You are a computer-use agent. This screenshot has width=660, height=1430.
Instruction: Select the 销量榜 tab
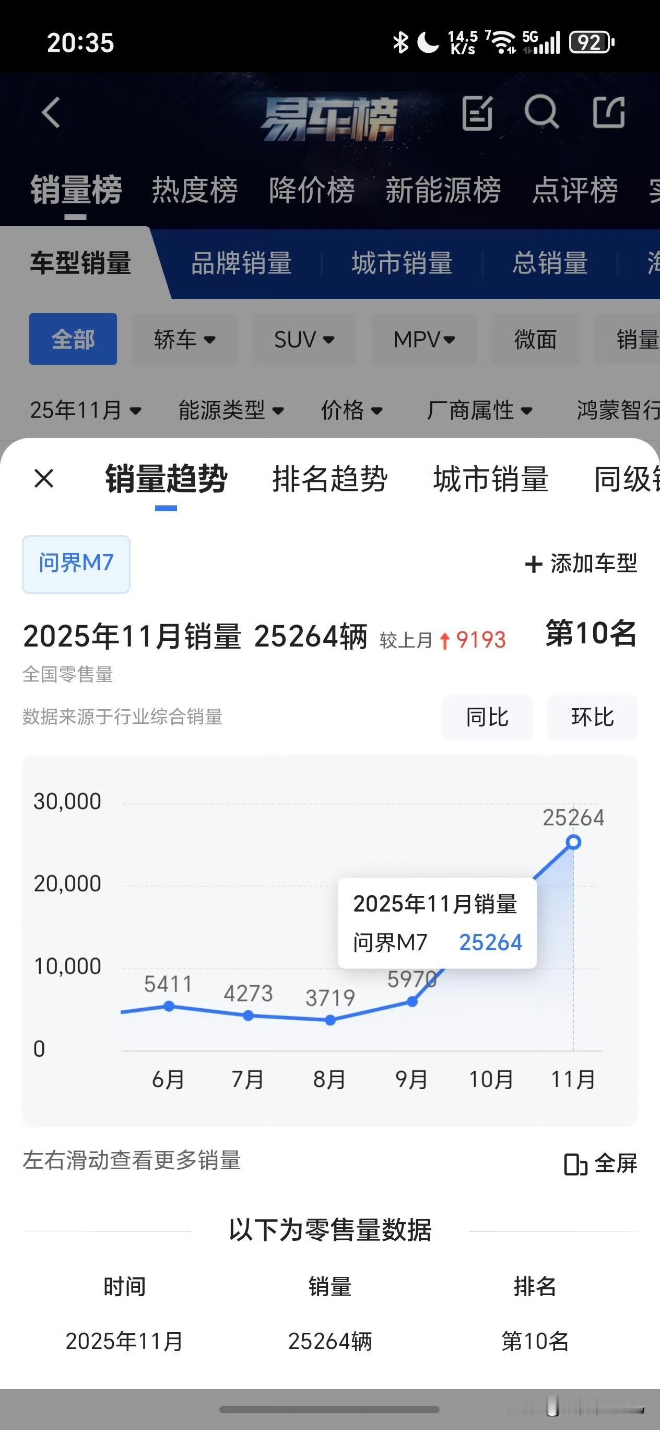[76, 190]
